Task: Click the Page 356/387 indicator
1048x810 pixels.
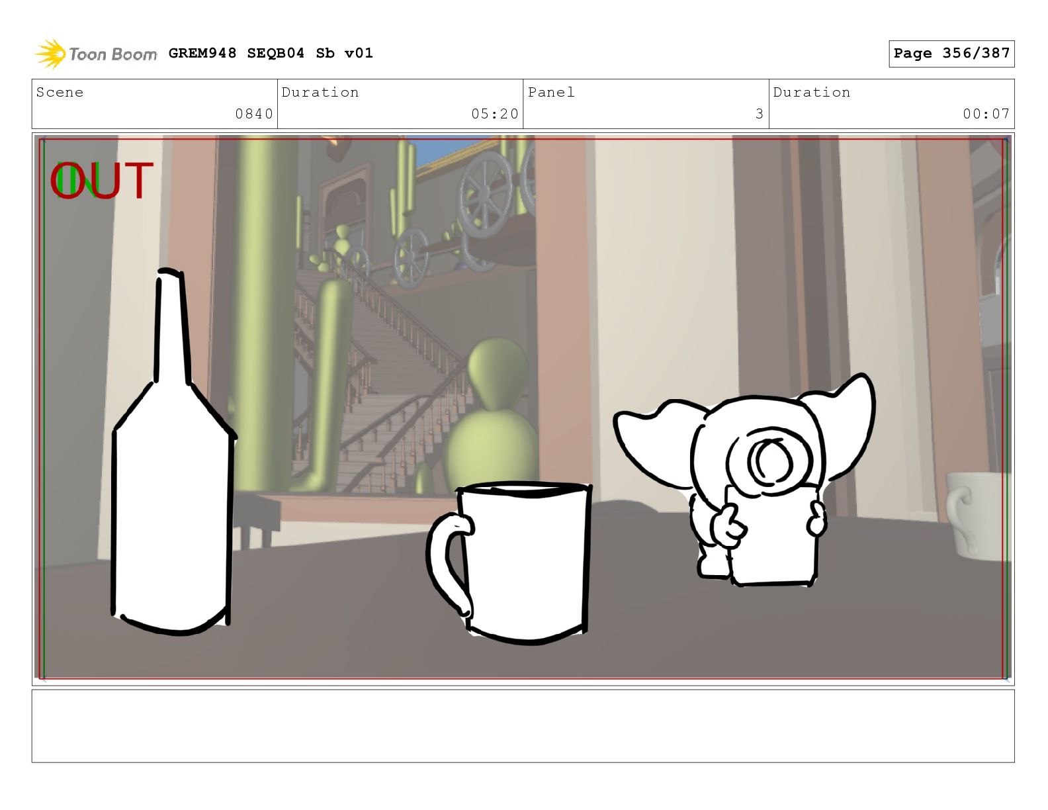Action: pos(951,54)
